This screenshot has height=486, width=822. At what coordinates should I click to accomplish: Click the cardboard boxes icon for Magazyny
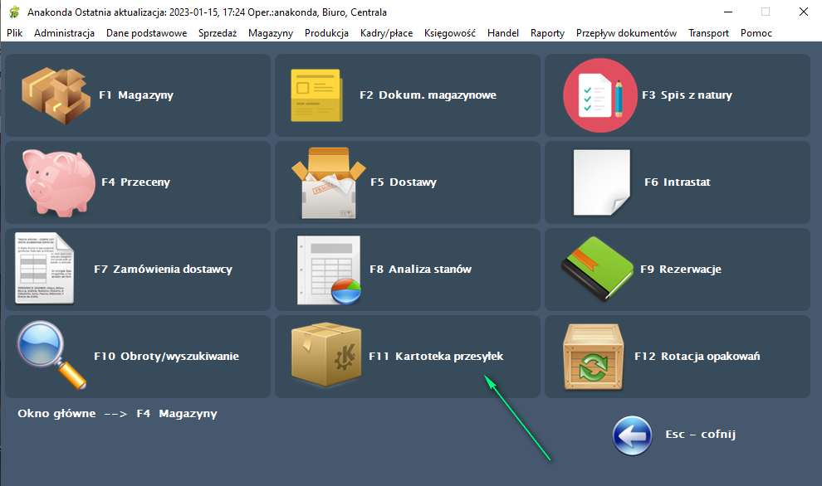55,95
